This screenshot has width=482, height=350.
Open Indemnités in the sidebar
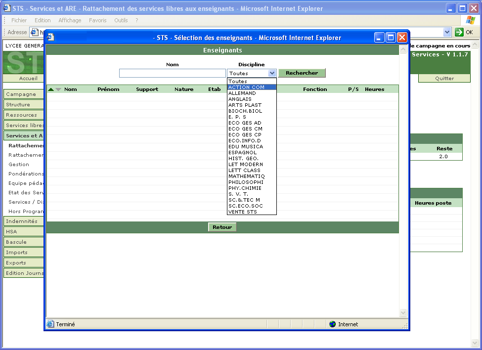23,221
